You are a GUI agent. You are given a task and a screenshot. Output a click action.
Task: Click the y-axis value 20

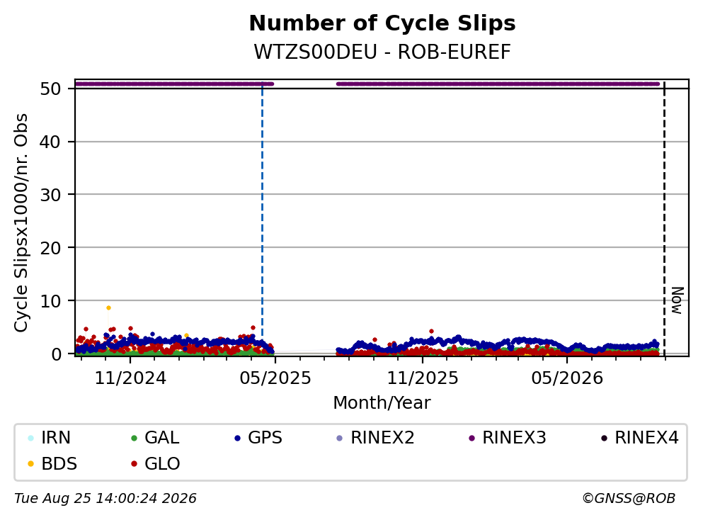point(50,248)
